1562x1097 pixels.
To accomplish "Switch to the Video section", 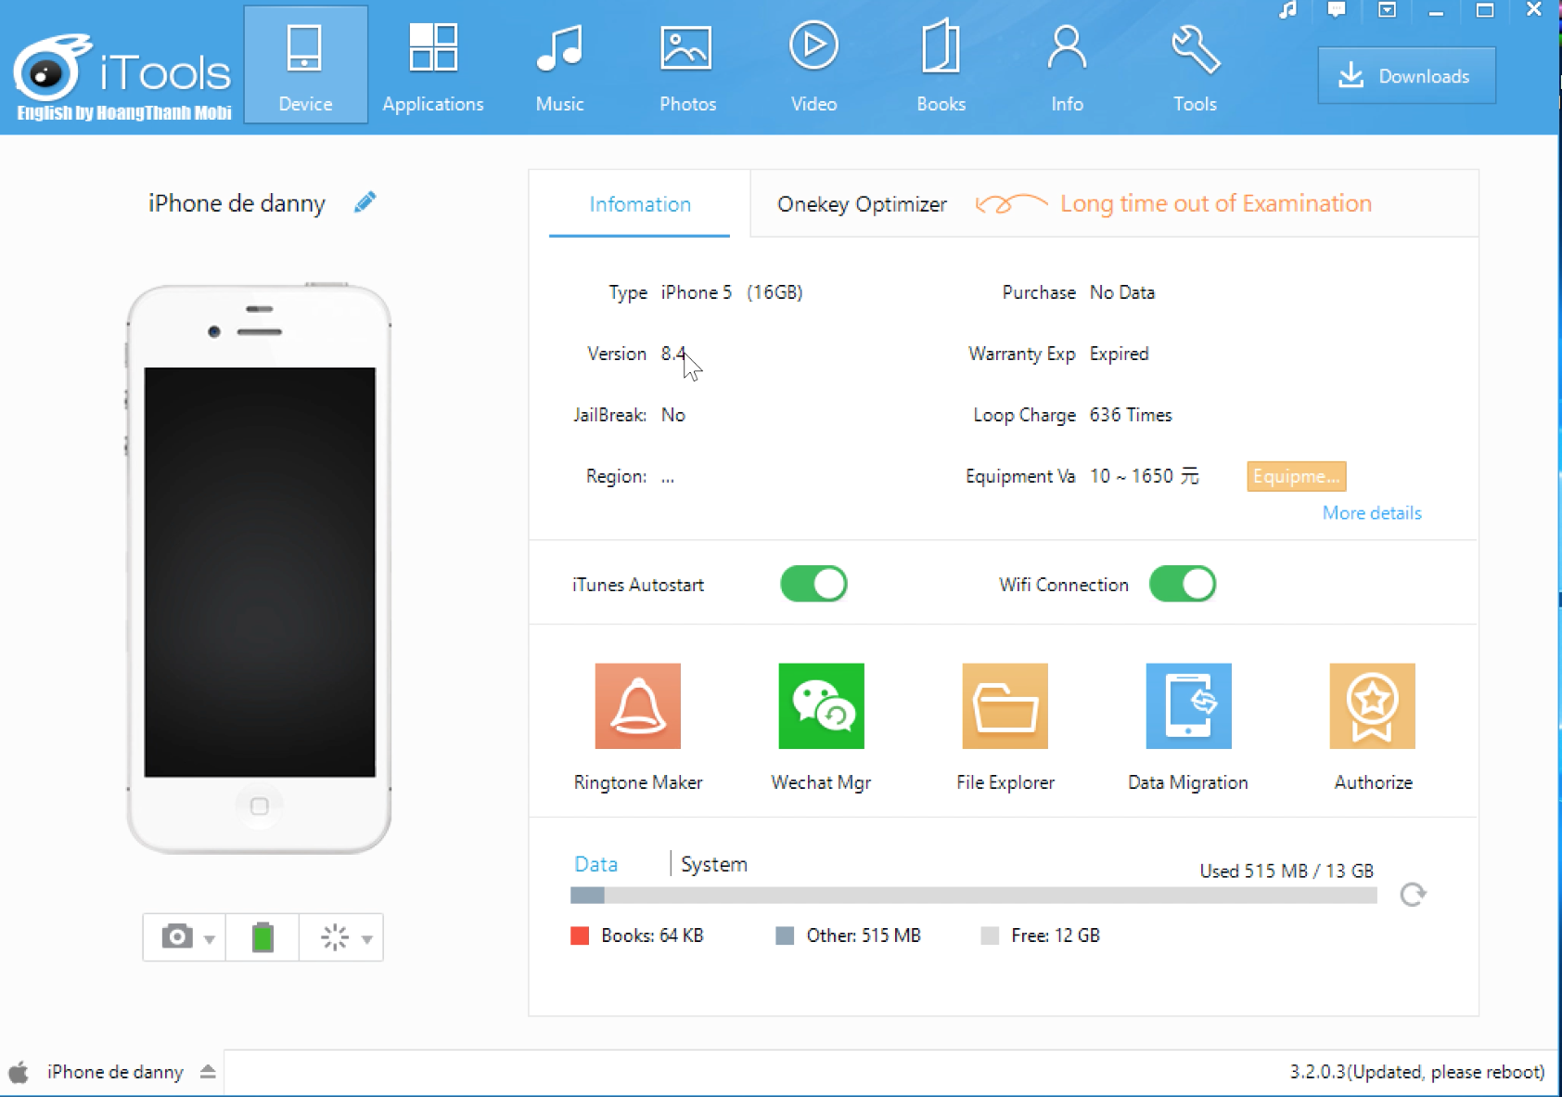I will [x=813, y=67].
